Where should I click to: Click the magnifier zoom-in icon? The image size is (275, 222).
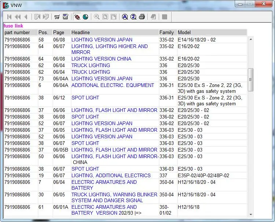[97, 17]
